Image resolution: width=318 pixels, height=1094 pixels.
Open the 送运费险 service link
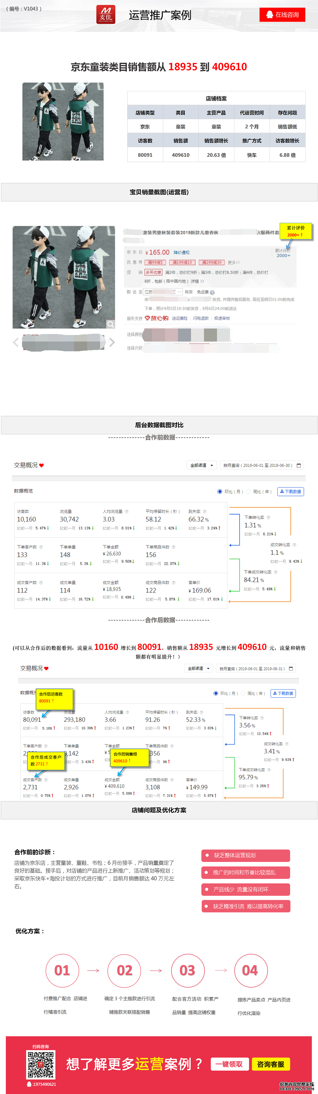coord(179,318)
